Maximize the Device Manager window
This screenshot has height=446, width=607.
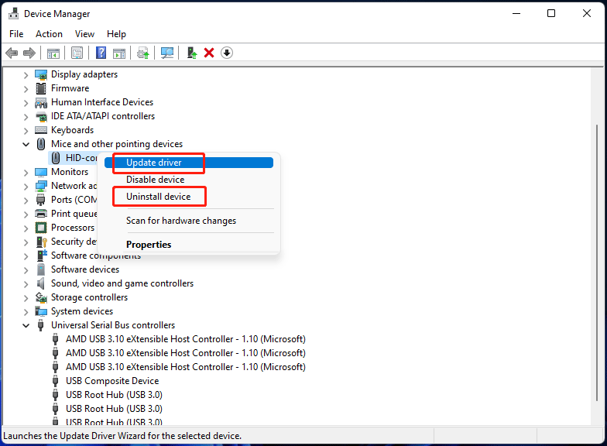551,14
